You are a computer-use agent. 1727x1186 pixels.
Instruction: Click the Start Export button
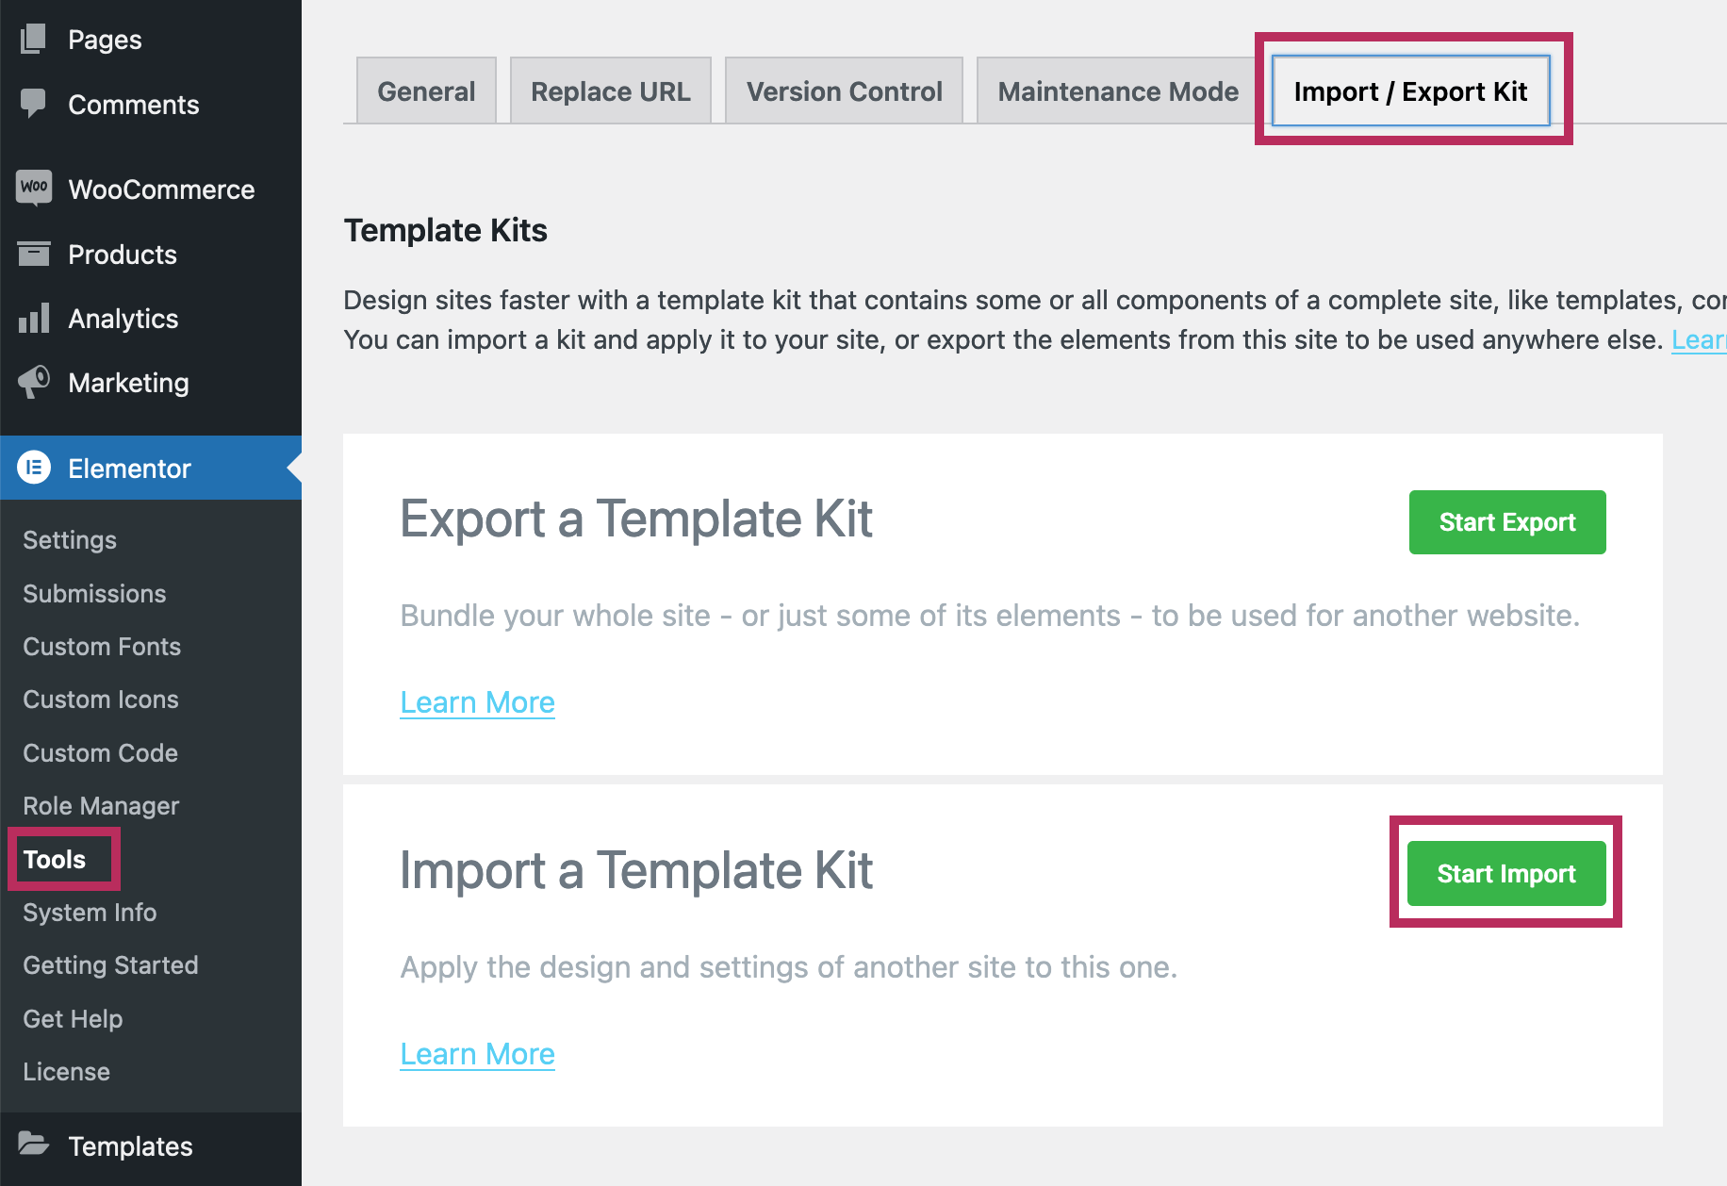[x=1507, y=522]
